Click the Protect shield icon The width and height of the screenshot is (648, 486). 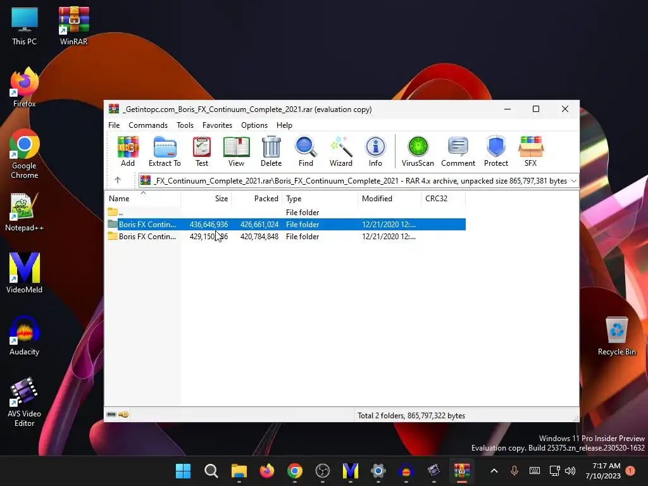pos(496,151)
